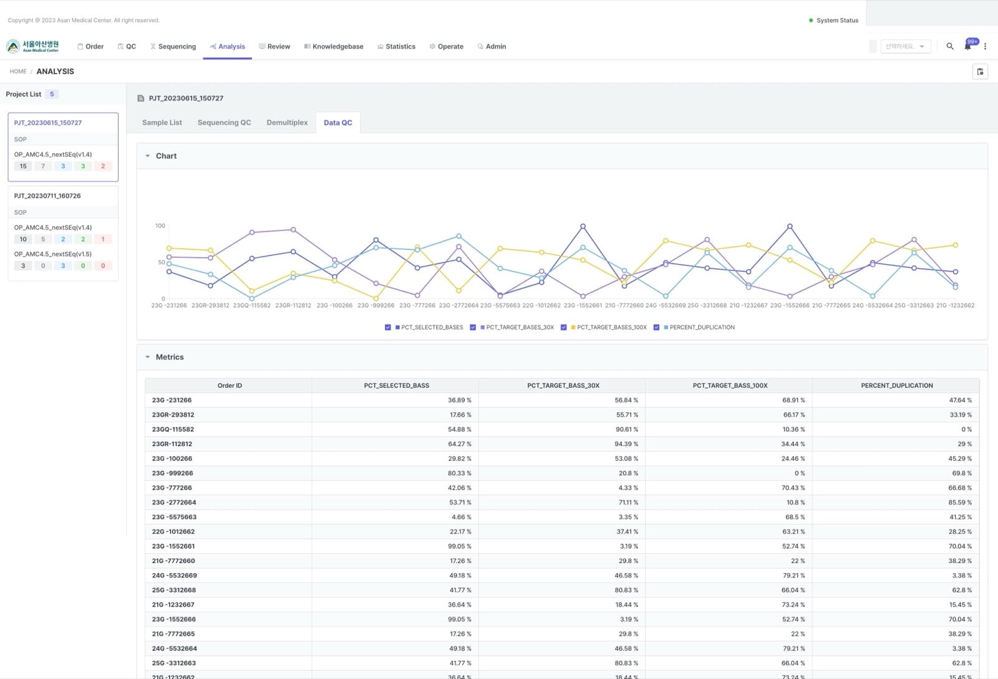Click OP_AMC4.5_nextSEq(v1.5) SOP entry
This screenshot has width=998, height=679.
click(x=53, y=254)
